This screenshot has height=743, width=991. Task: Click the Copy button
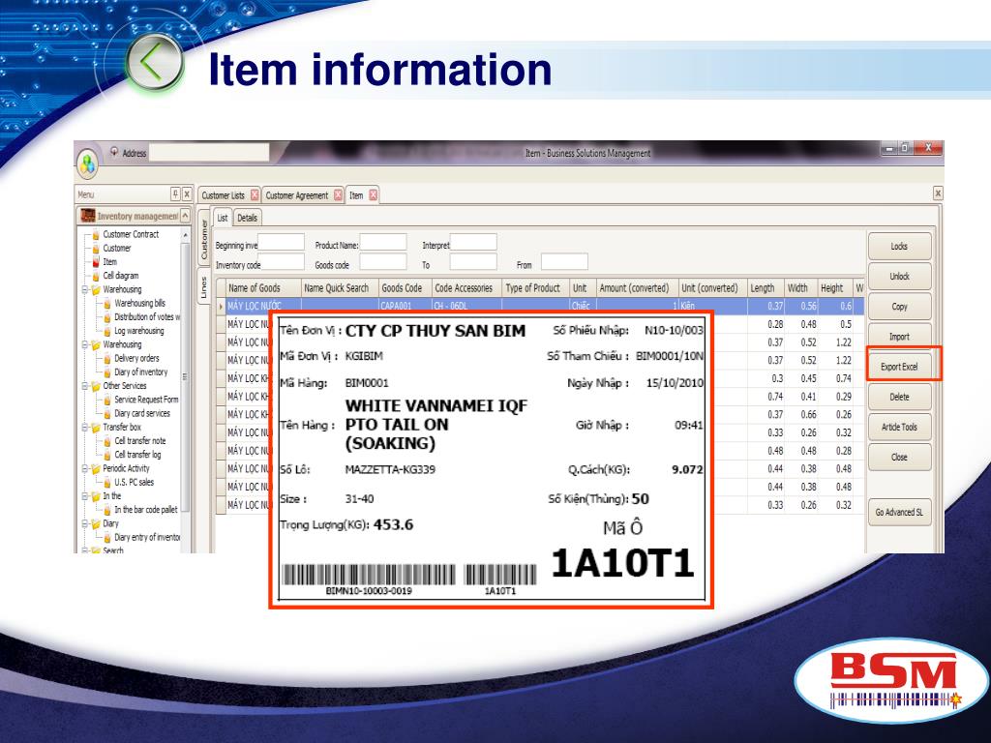coord(899,307)
